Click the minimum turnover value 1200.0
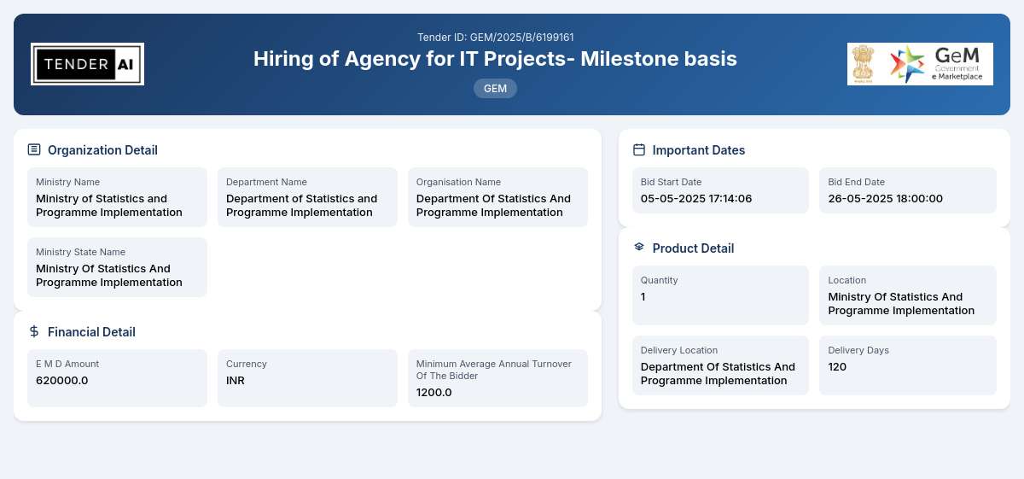The image size is (1024, 479). [434, 393]
